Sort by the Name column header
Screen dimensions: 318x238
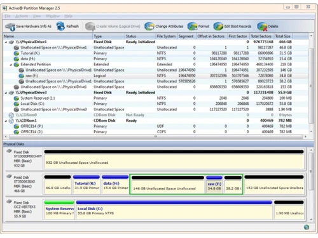pyautogui.click(x=48, y=36)
